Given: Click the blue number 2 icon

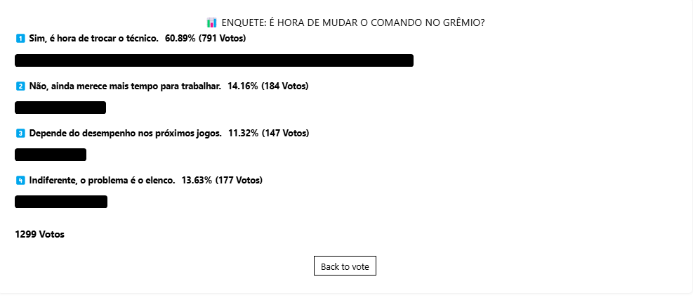Looking at the screenshot, I should point(20,86).
